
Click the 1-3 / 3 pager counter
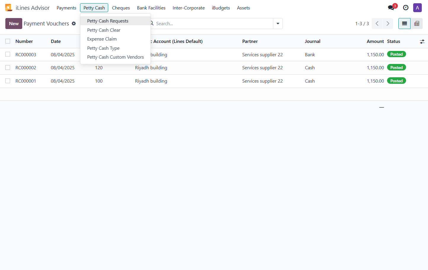(x=362, y=23)
